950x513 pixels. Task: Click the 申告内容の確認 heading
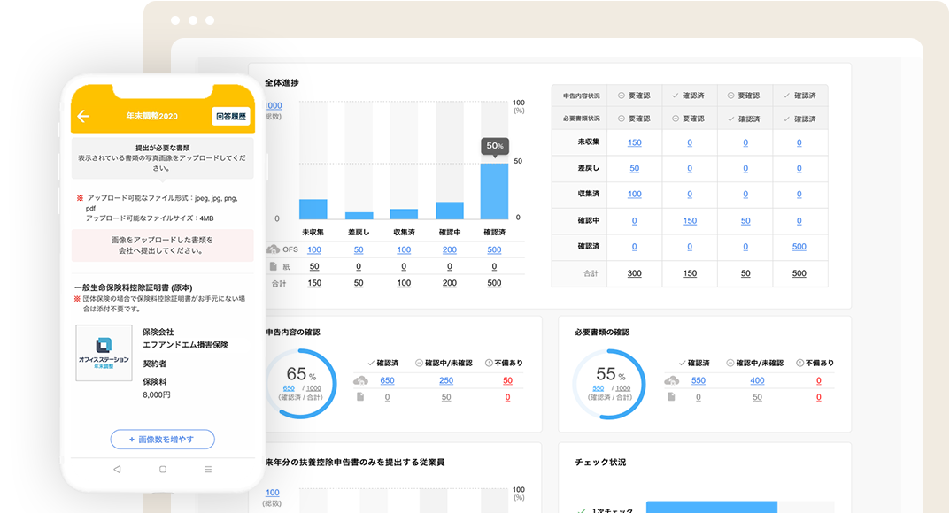click(x=293, y=332)
